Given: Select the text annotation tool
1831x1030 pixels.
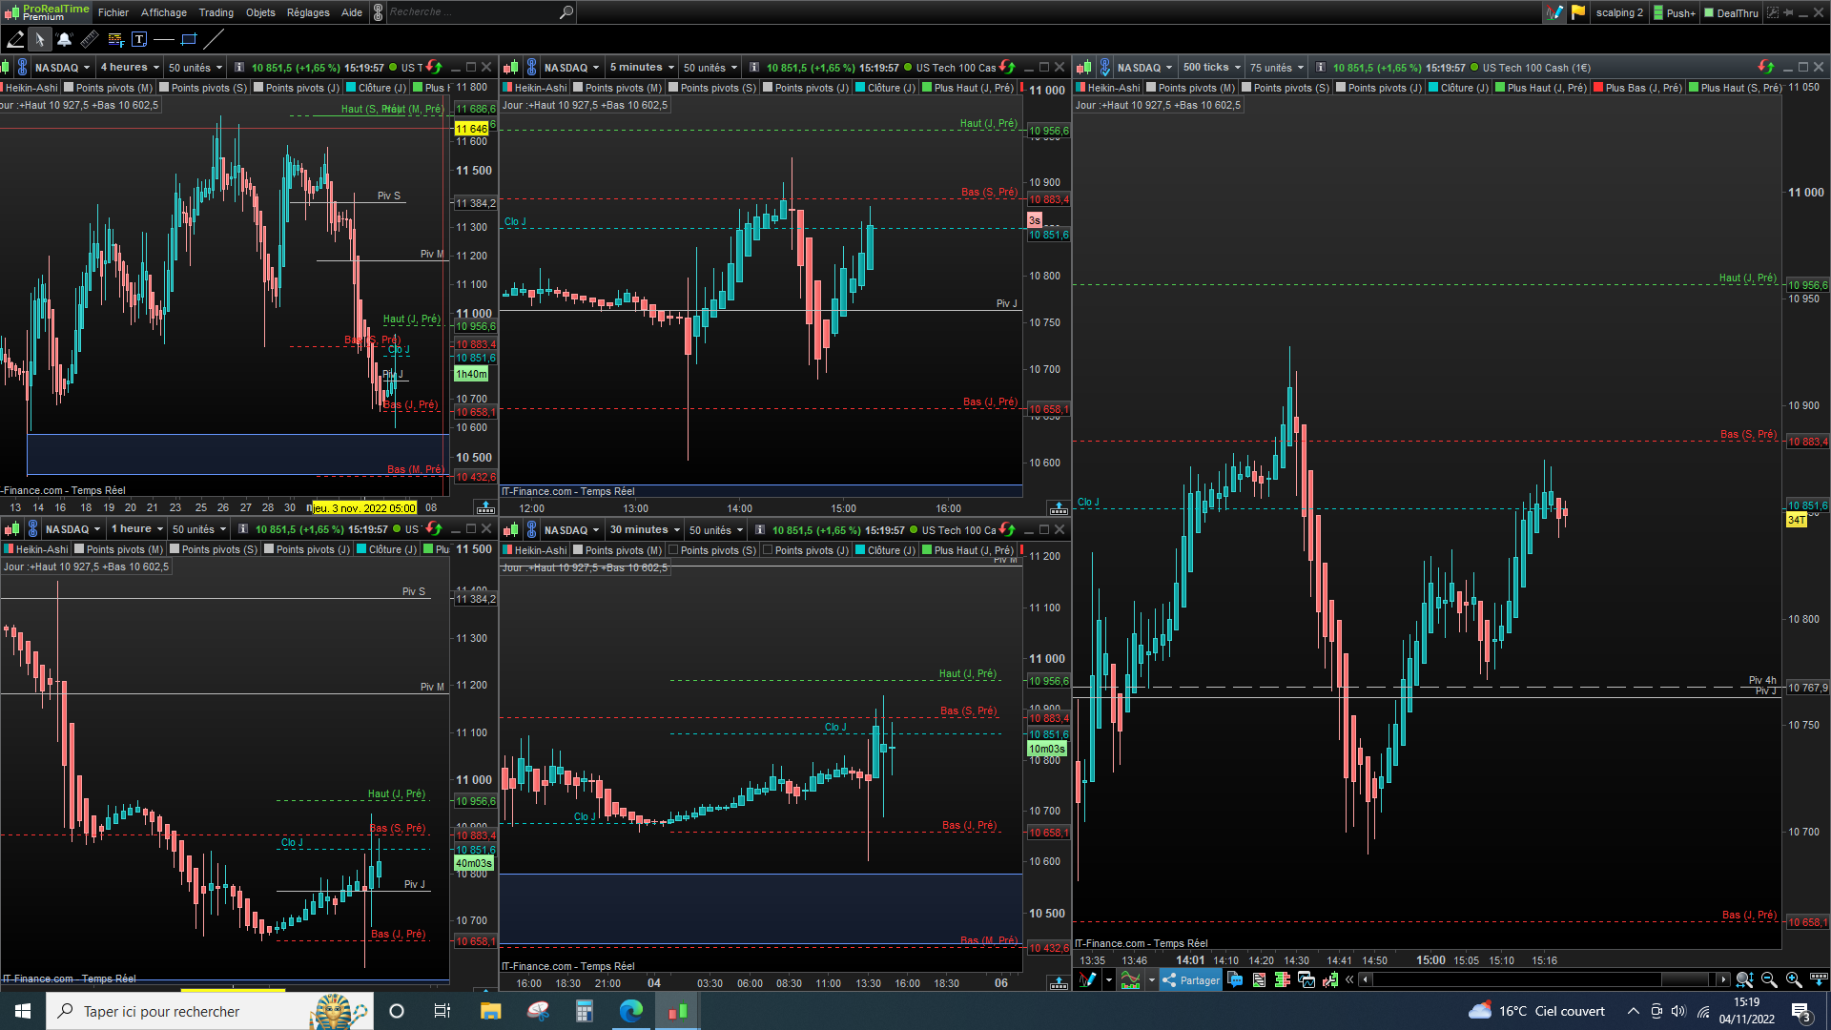Looking at the screenshot, I should (x=139, y=39).
